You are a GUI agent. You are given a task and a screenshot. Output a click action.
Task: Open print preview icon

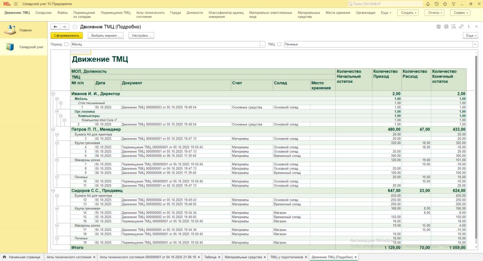453,27
